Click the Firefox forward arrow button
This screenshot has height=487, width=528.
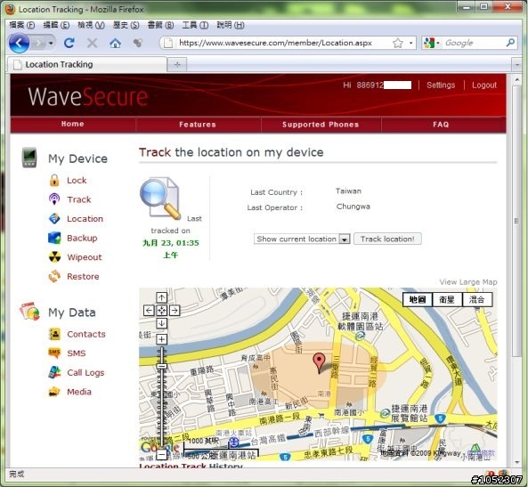pos(38,43)
